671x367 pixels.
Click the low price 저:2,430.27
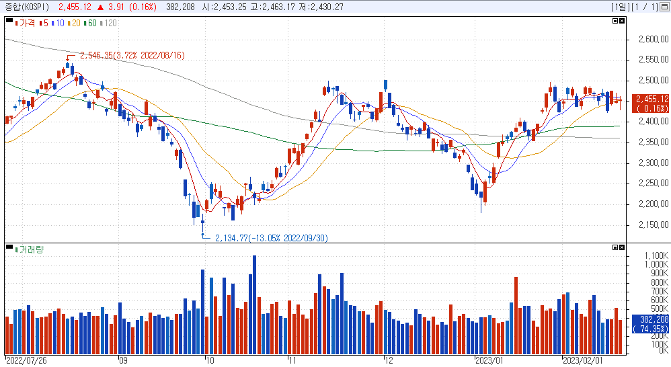(x=321, y=7)
